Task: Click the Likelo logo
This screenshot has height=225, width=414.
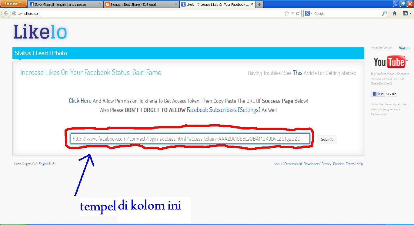Action: [x=40, y=32]
